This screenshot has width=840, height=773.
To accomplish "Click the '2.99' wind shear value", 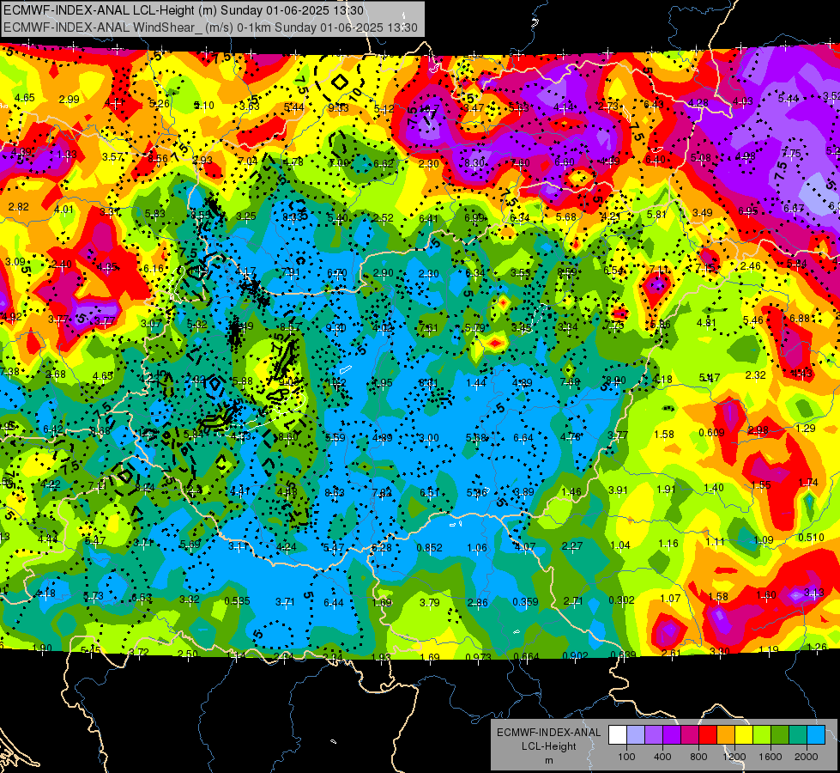I will [69, 100].
